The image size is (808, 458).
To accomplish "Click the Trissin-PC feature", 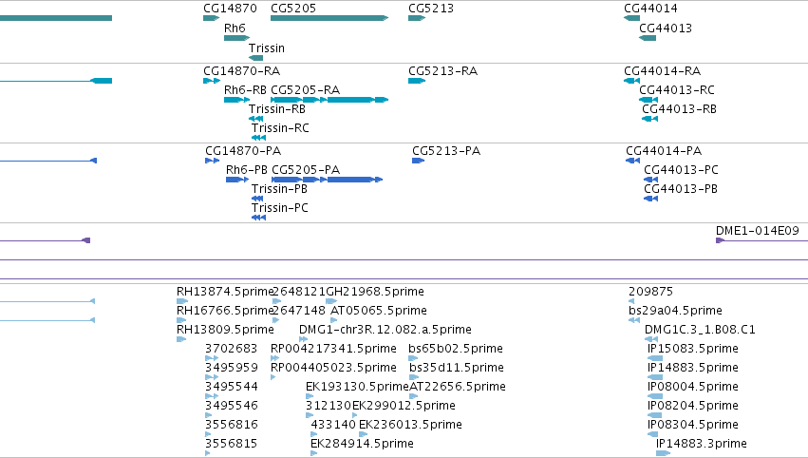I will pyautogui.click(x=258, y=218).
